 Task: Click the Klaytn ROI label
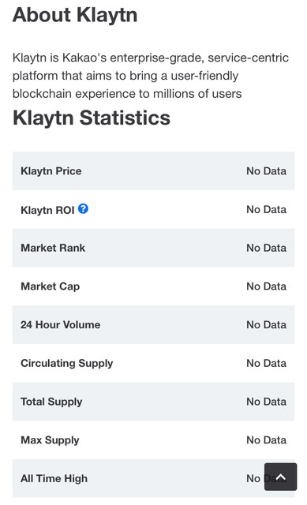pos(47,210)
